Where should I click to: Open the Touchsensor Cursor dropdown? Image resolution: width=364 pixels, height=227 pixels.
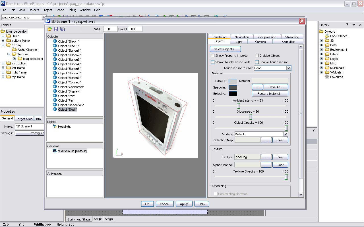289,68
